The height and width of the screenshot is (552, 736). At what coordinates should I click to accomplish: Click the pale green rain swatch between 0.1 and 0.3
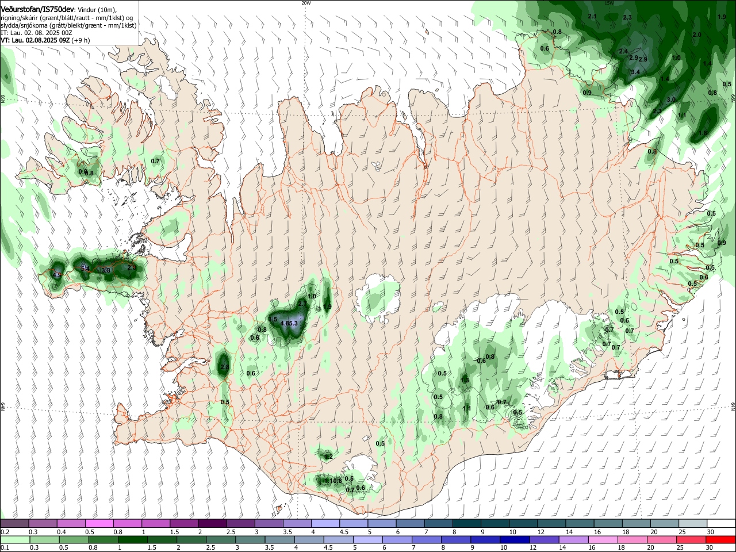tap(14, 539)
